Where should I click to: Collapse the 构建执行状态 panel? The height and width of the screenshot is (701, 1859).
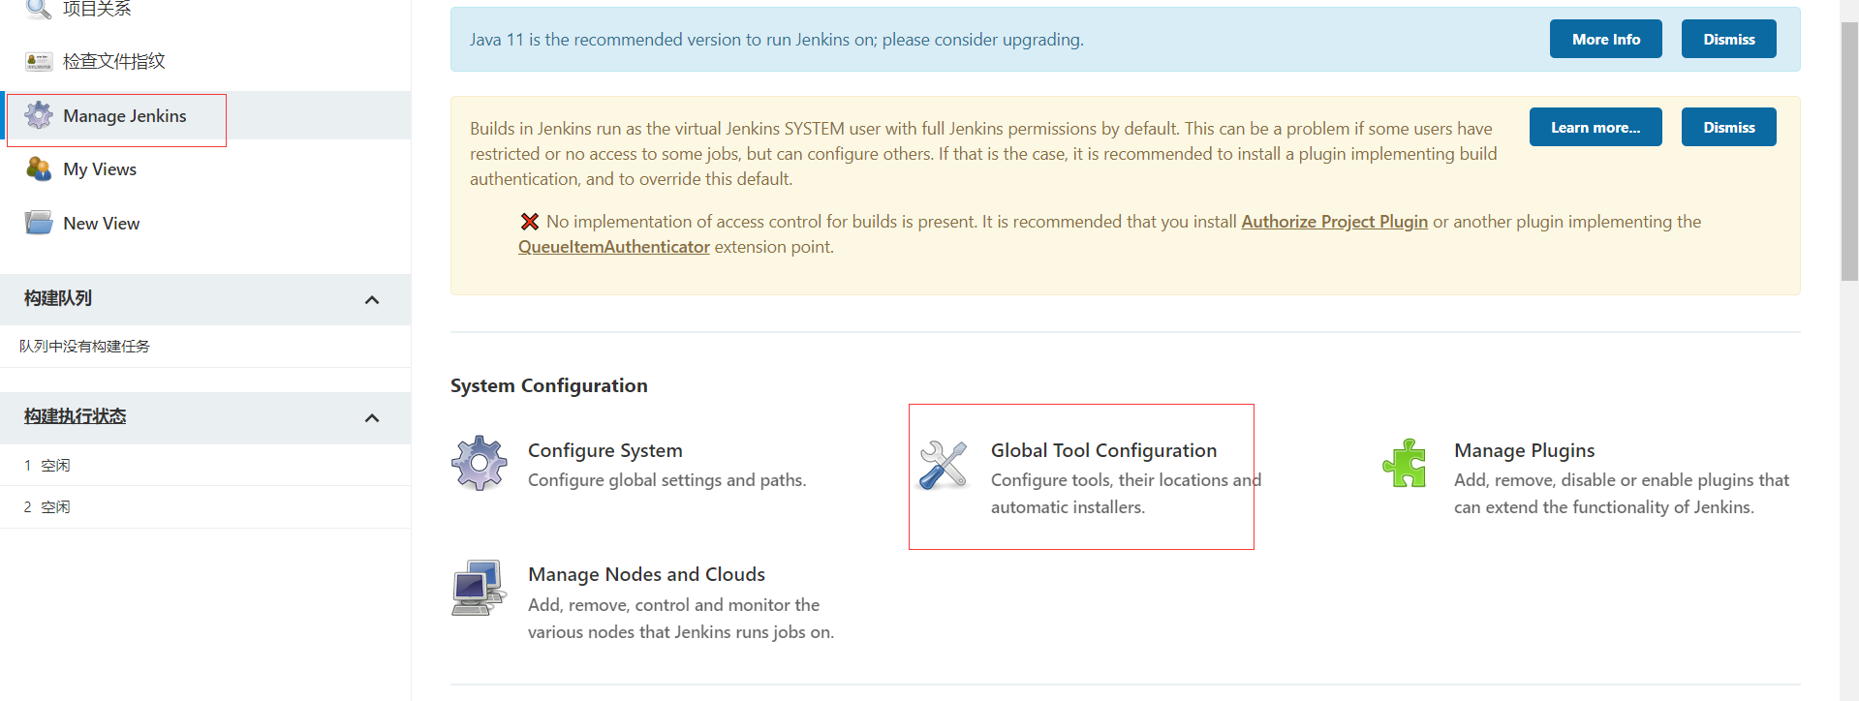(x=372, y=418)
